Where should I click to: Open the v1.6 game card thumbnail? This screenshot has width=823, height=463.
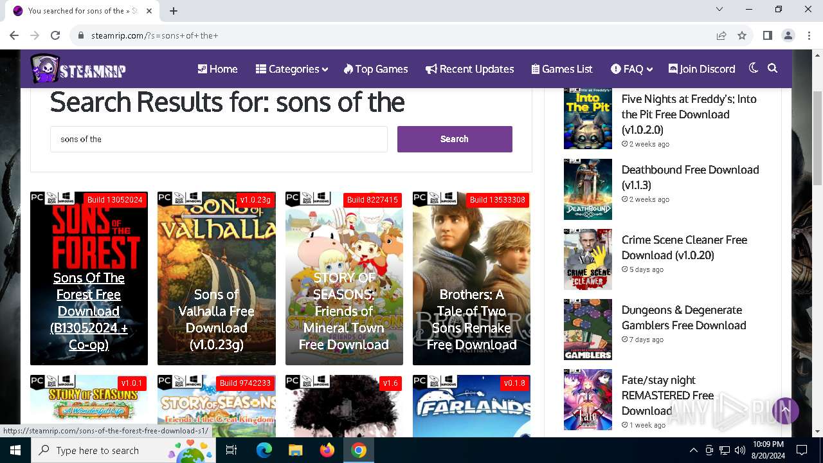click(344, 406)
